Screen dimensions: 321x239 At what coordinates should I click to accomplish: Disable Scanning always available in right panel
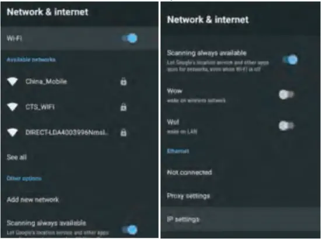(x=290, y=59)
